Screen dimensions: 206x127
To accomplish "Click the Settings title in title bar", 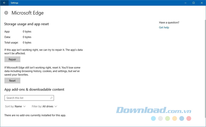I will [14, 3].
